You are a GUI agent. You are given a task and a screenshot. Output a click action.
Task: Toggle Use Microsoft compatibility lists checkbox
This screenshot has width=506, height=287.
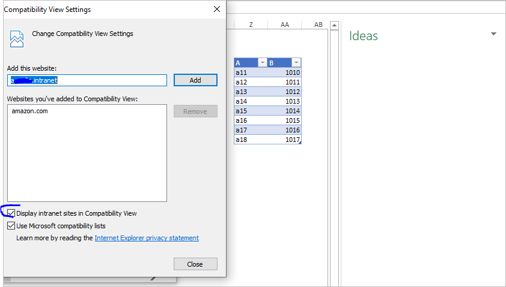coord(11,225)
